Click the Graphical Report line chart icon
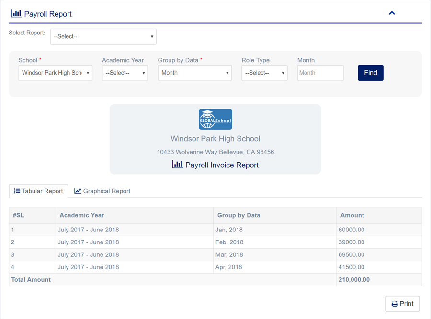Screen dimensions: 431x319 coord(78,191)
